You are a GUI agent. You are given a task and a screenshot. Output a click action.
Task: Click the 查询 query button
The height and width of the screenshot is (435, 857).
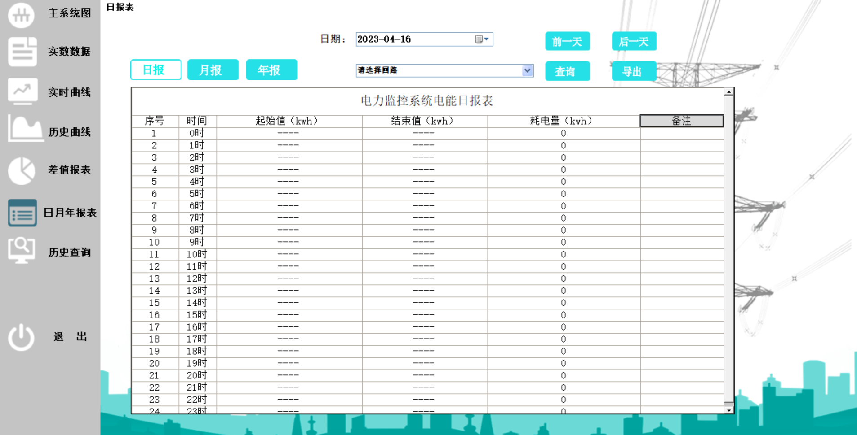click(567, 71)
